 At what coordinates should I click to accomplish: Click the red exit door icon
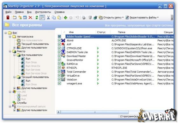pos(8,17)
